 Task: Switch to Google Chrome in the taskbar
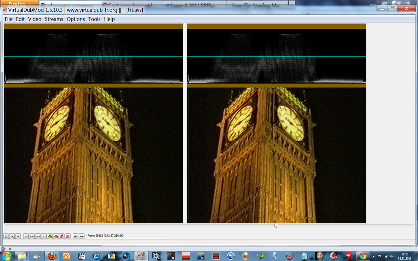363,256
